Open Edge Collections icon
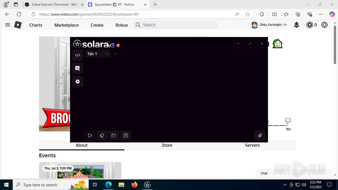Screen dimensions: 338x190 coord(298,14)
